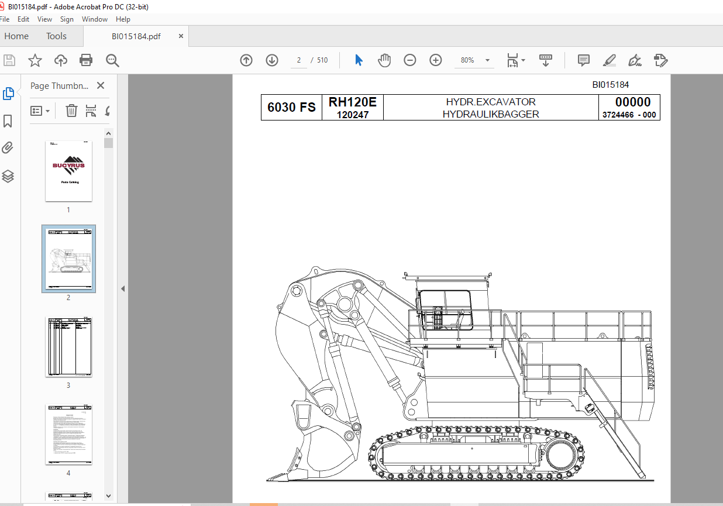Switch to the Tools tab
This screenshot has width=723, height=506.
coord(56,36)
